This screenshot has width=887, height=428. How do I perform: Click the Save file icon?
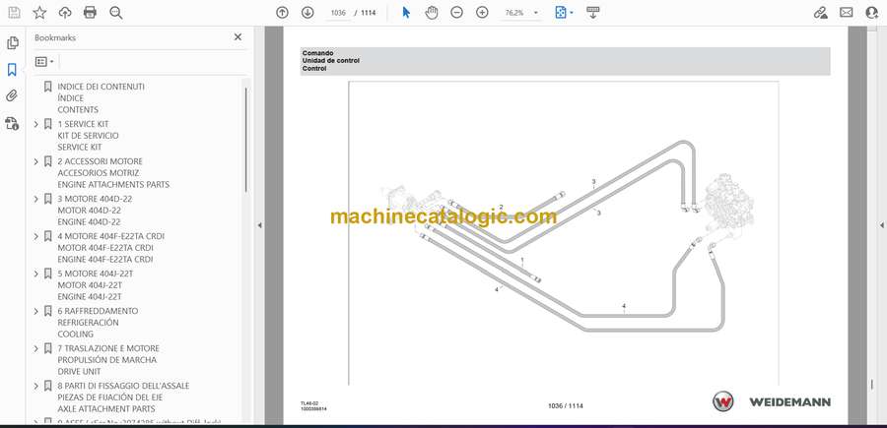(14, 13)
